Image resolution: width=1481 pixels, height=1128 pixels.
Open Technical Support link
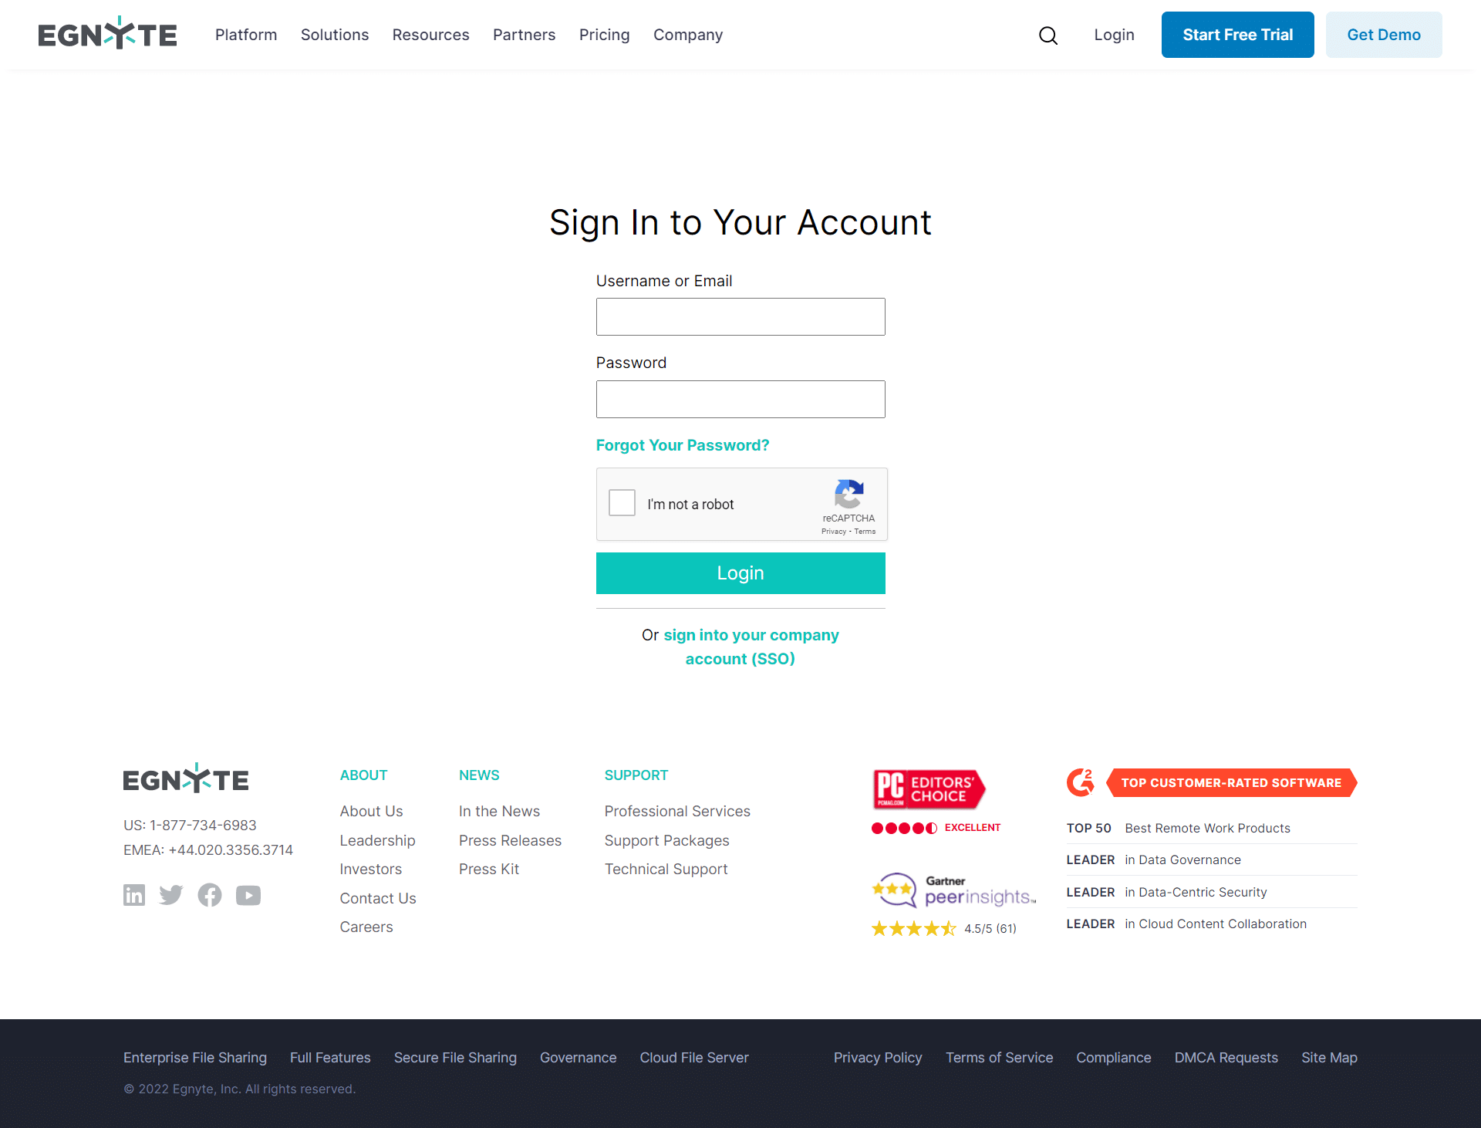pyautogui.click(x=666, y=869)
